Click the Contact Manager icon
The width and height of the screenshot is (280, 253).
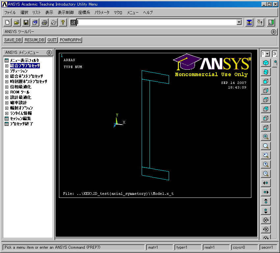[x=271, y=22]
